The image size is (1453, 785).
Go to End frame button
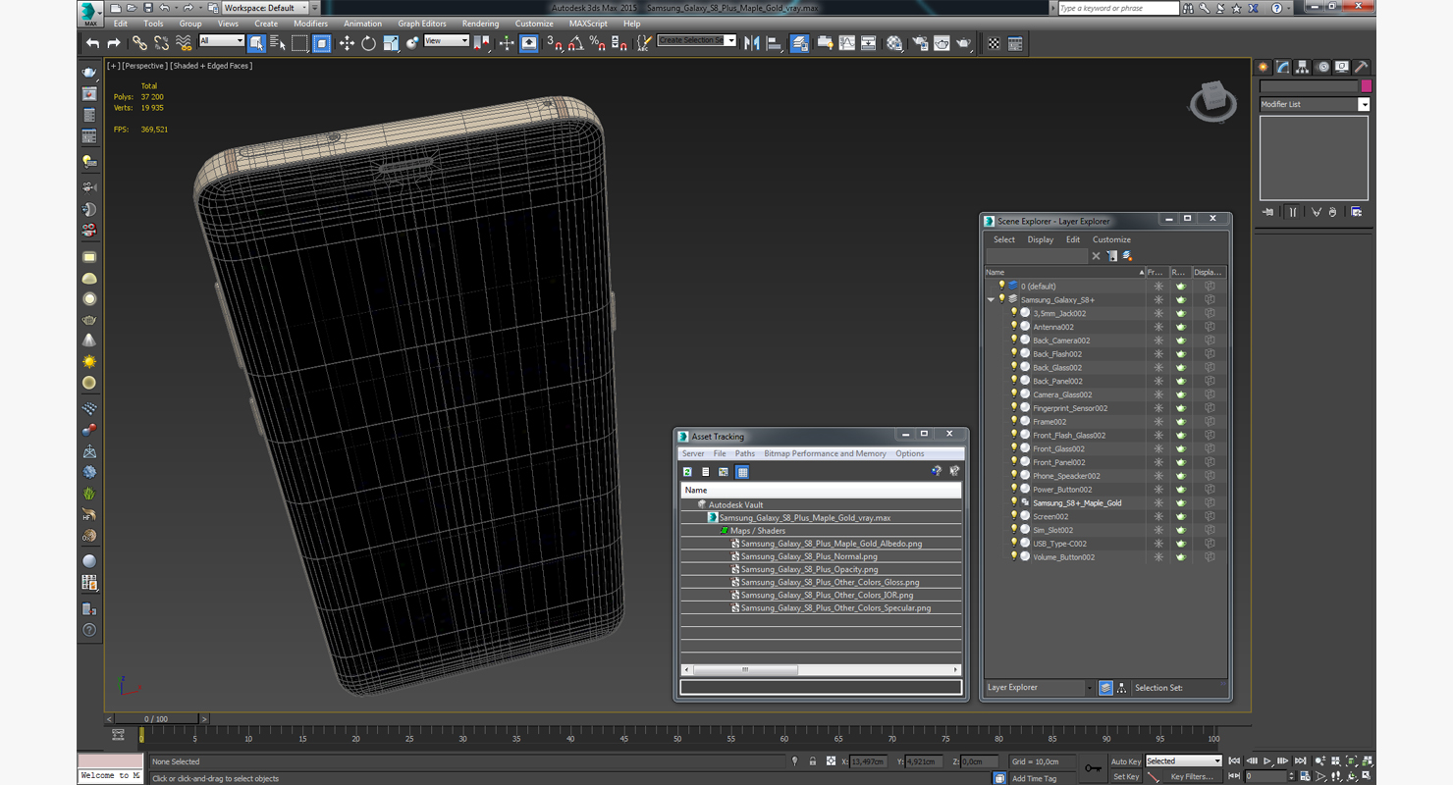click(1300, 761)
